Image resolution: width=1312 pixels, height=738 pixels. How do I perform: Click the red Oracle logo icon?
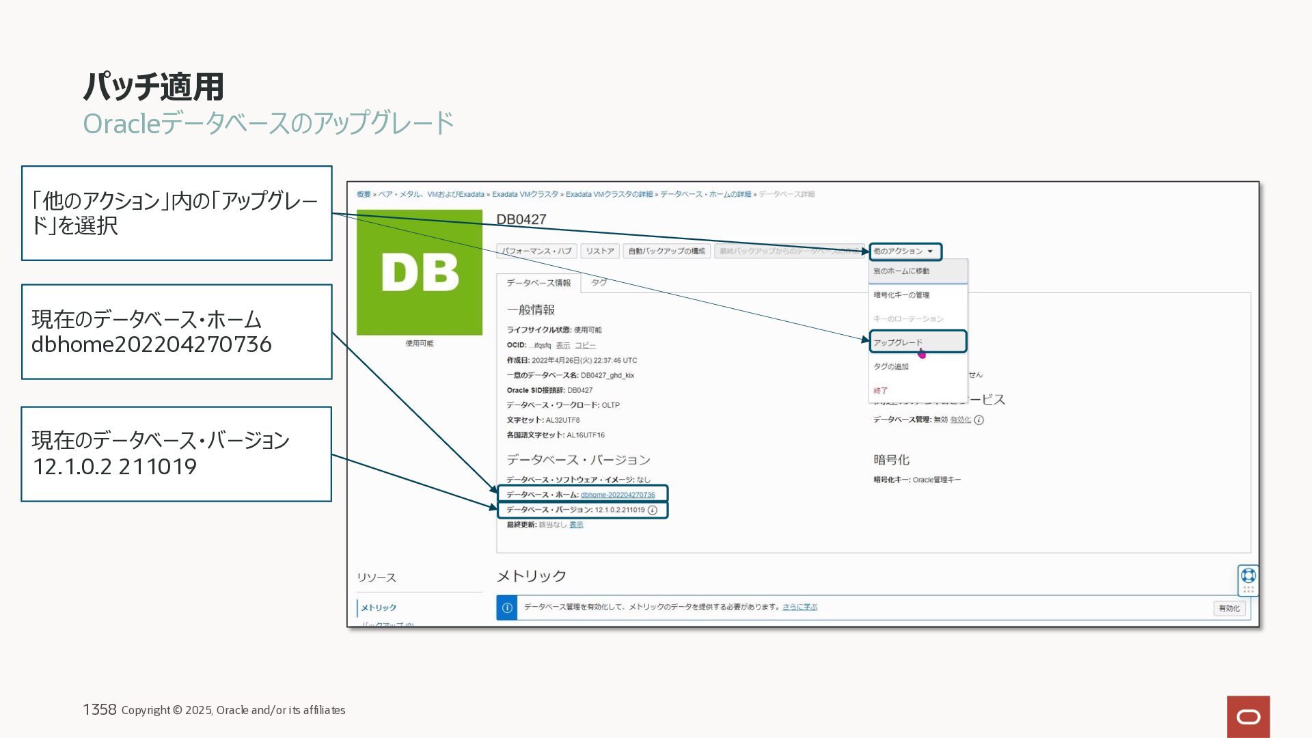(x=1248, y=716)
